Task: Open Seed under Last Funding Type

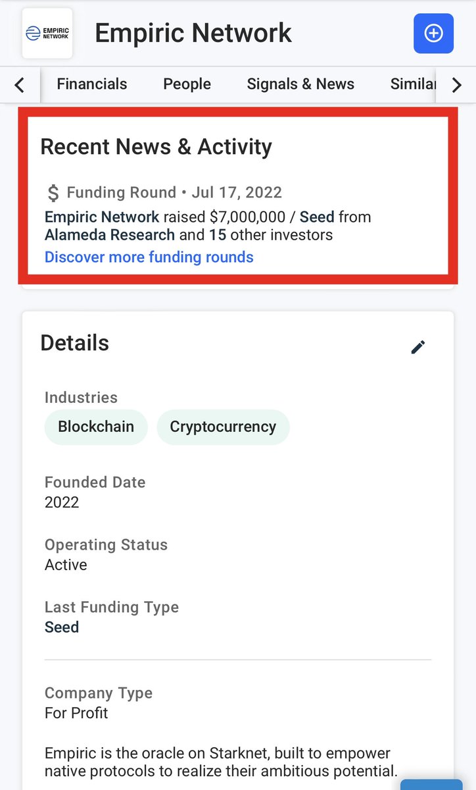Action: [62, 627]
